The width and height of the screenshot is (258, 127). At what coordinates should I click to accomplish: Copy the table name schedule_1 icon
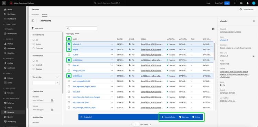[x=254, y=56]
